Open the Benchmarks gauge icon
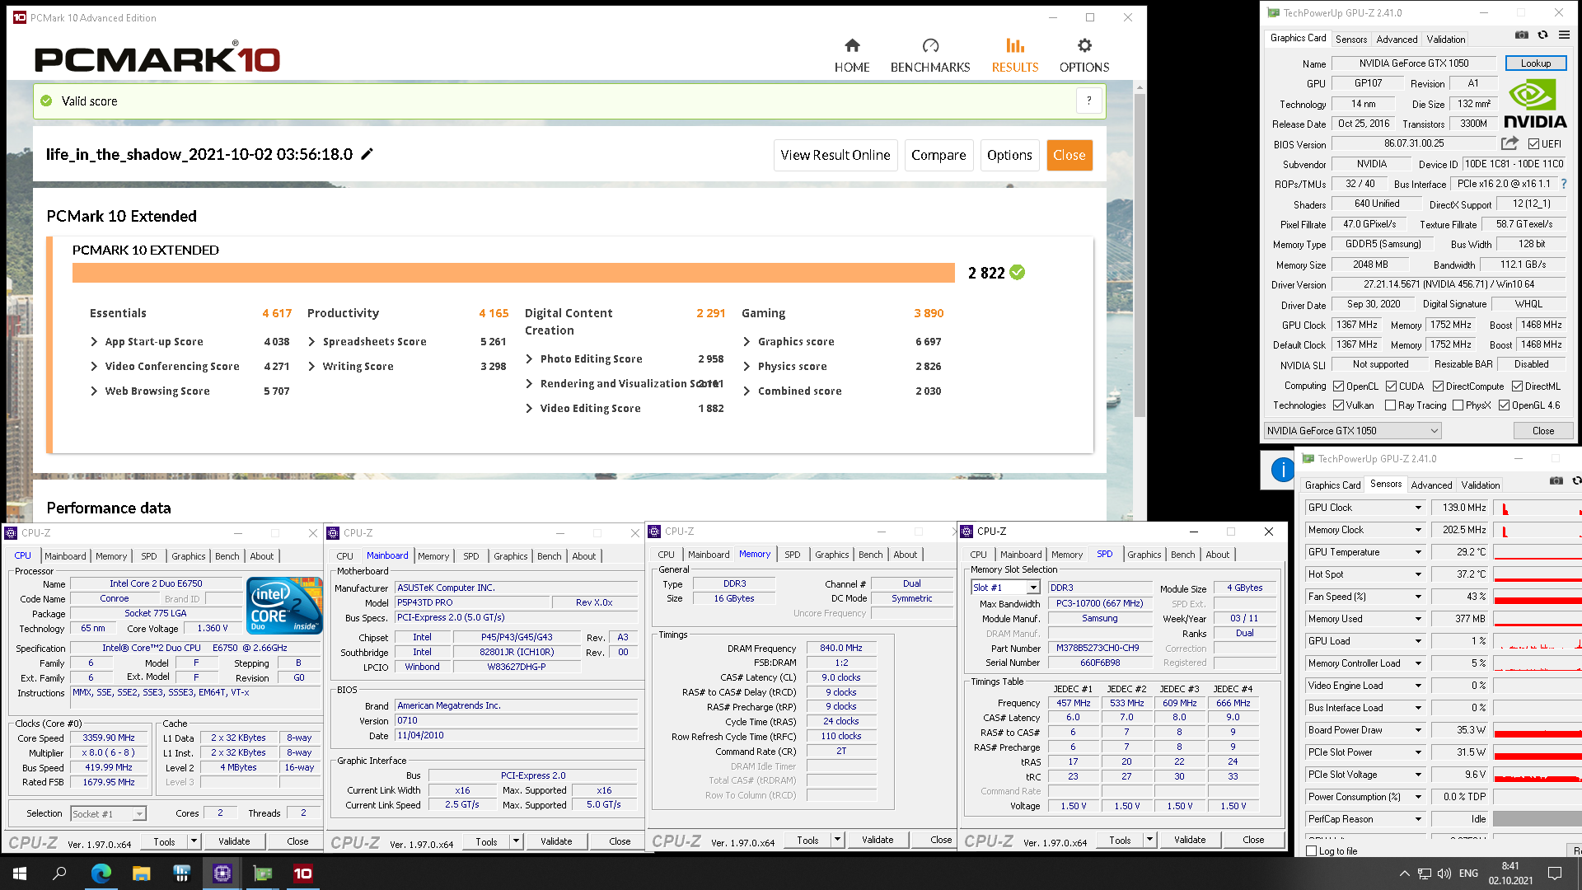The width and height of the screenshot is (1582, 890). pyautogui.click(x=930, y=45)
